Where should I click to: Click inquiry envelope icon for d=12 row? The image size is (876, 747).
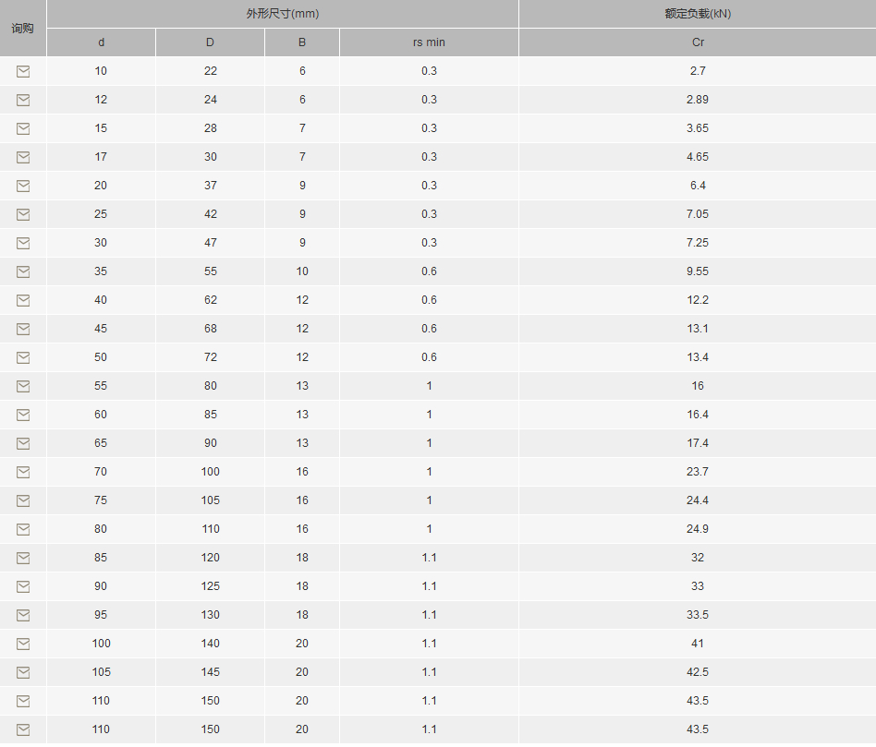pos(23,100)
